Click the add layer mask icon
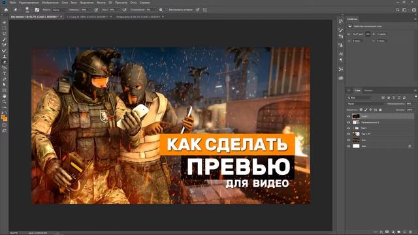Viewport: 418px width, 235px height. pos(387,232)
